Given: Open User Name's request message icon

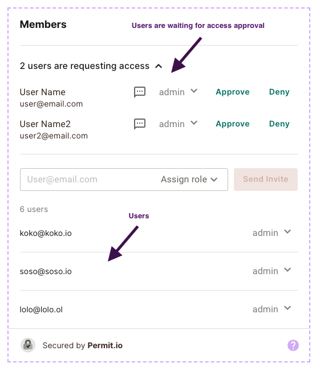Looking at the screenshot, I should point(140,92).
